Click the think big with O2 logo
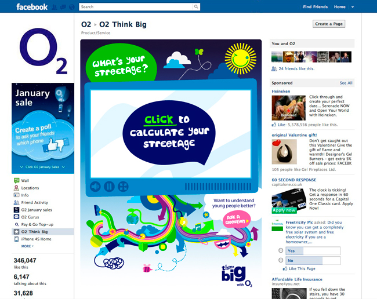Image resolution: width=377 pixels, height=299 pixels. point(237,275)
